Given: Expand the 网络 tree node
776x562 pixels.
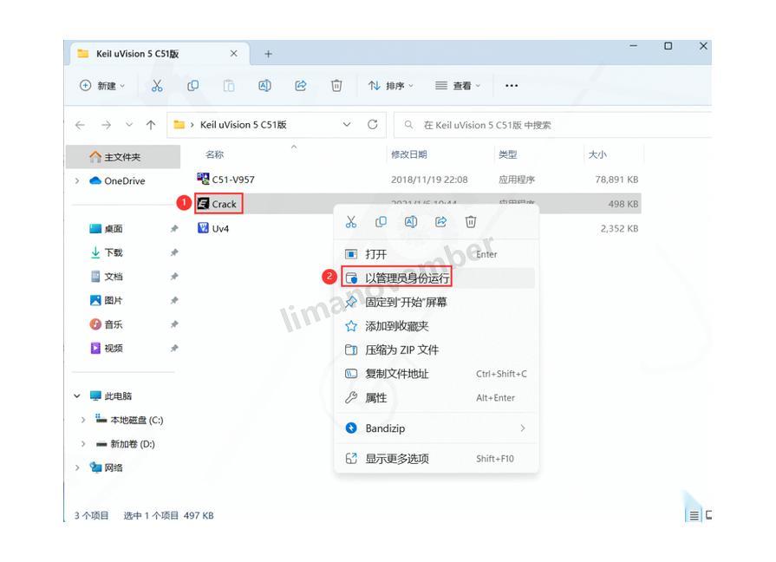Looking at the screenshot, I should tap(77, 468).
